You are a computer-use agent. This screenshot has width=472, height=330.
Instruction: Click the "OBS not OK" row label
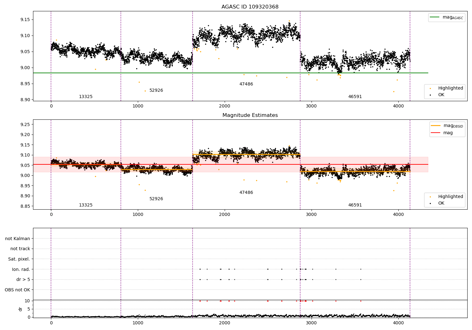(17, 290)
